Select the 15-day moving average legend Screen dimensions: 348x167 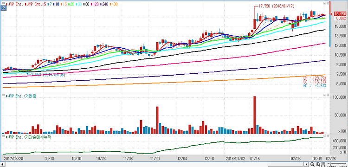[x=63, y=4]
